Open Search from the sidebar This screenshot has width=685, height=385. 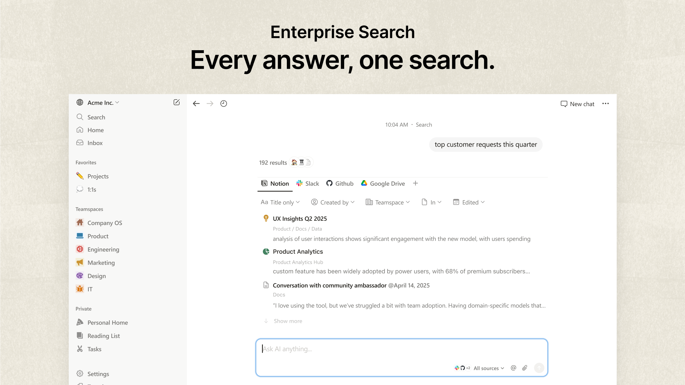pos(96,117)
